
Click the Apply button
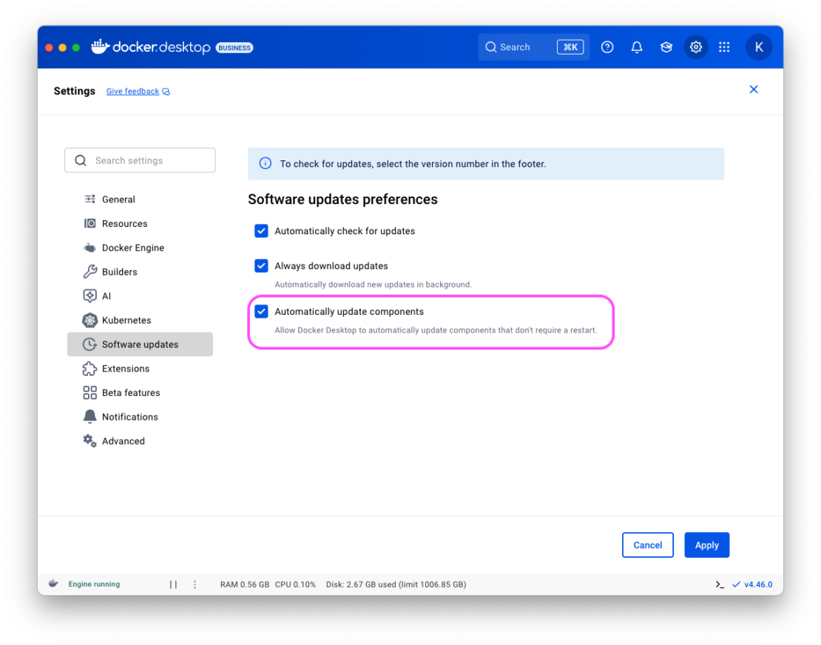(x=706, y=545)
